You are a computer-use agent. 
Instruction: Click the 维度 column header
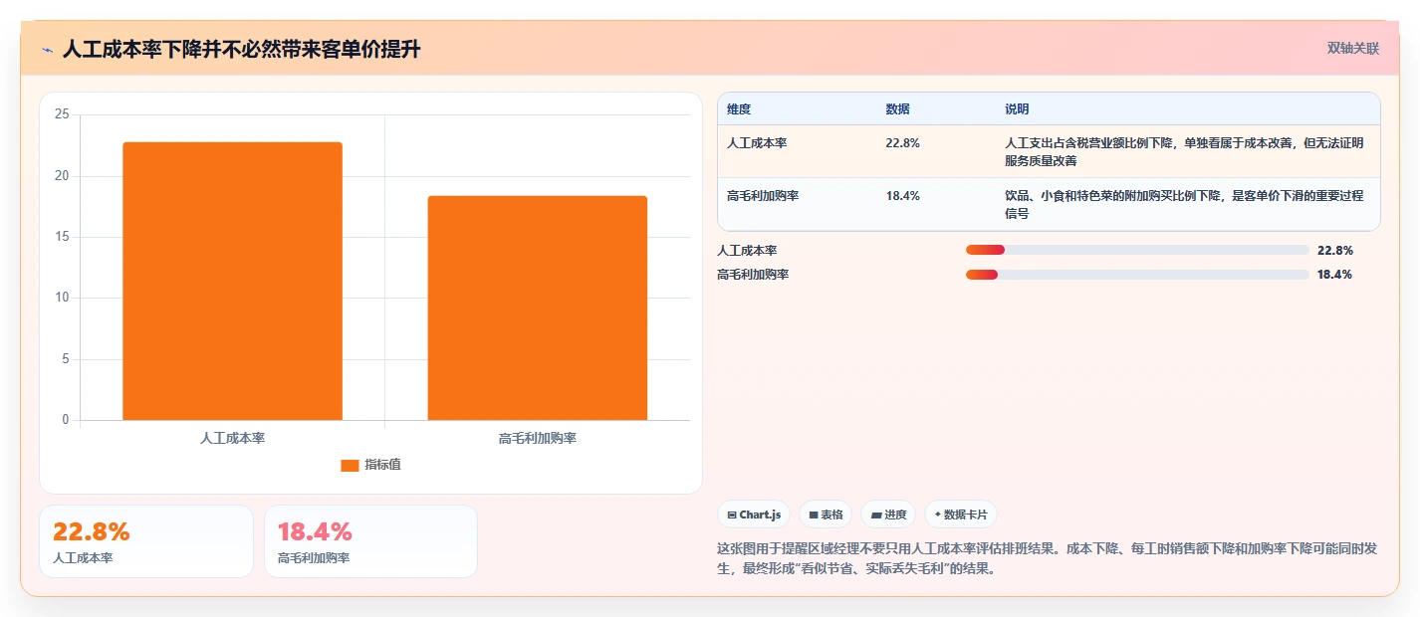pyautogui.click(x=739, y=109)
